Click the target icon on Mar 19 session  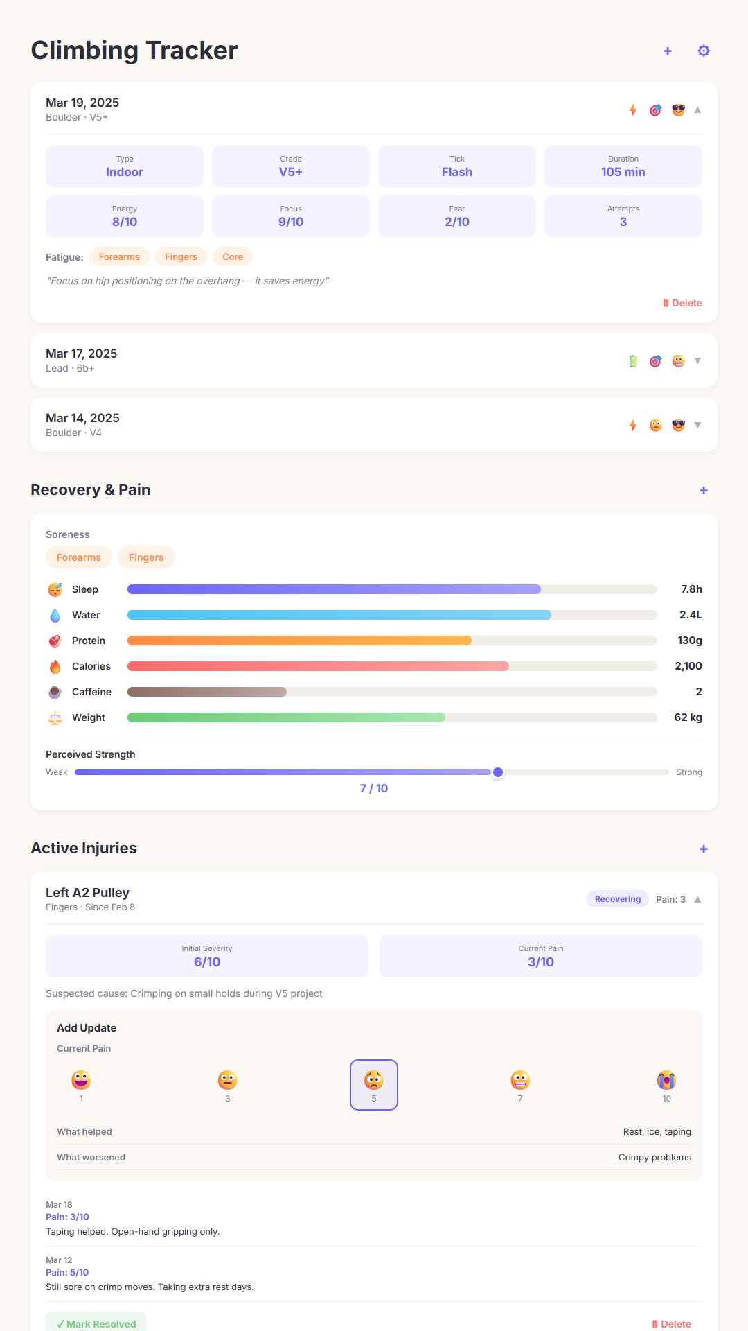656,110
